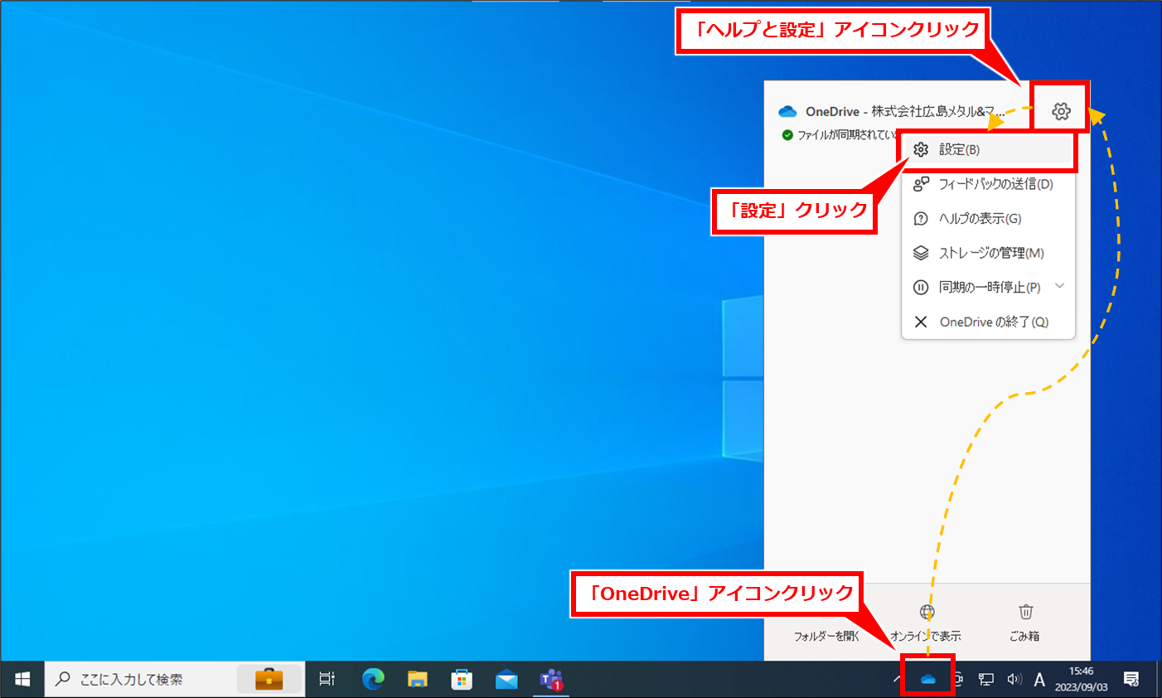Open Task View on the taskbar
Image resolution: width=1162 pixels, height=698 pixels.
tap(327, 680)
